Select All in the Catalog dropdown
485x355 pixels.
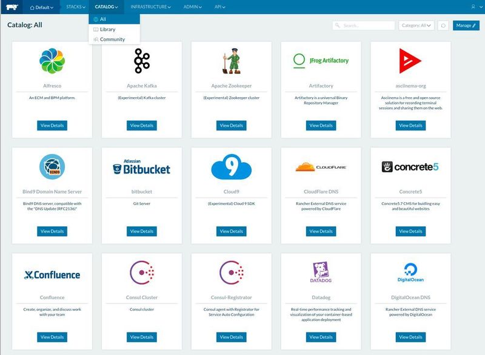pyautogui.click(x=114, y=19)
